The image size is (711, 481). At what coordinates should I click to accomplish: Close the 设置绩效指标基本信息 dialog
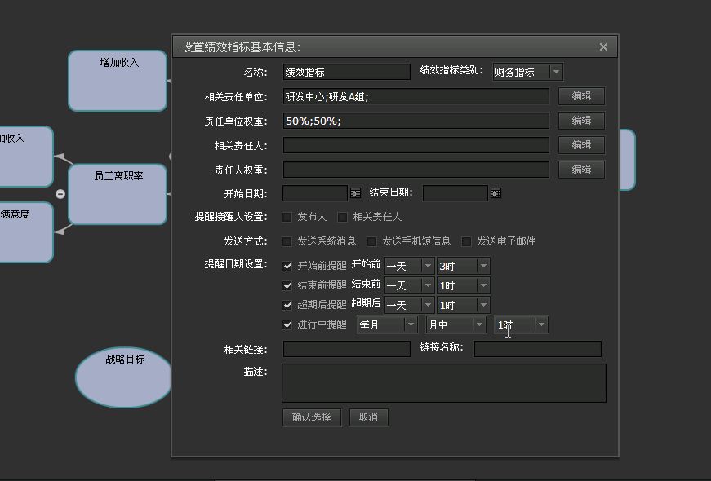pyautogui.click(x=603, y=47)
